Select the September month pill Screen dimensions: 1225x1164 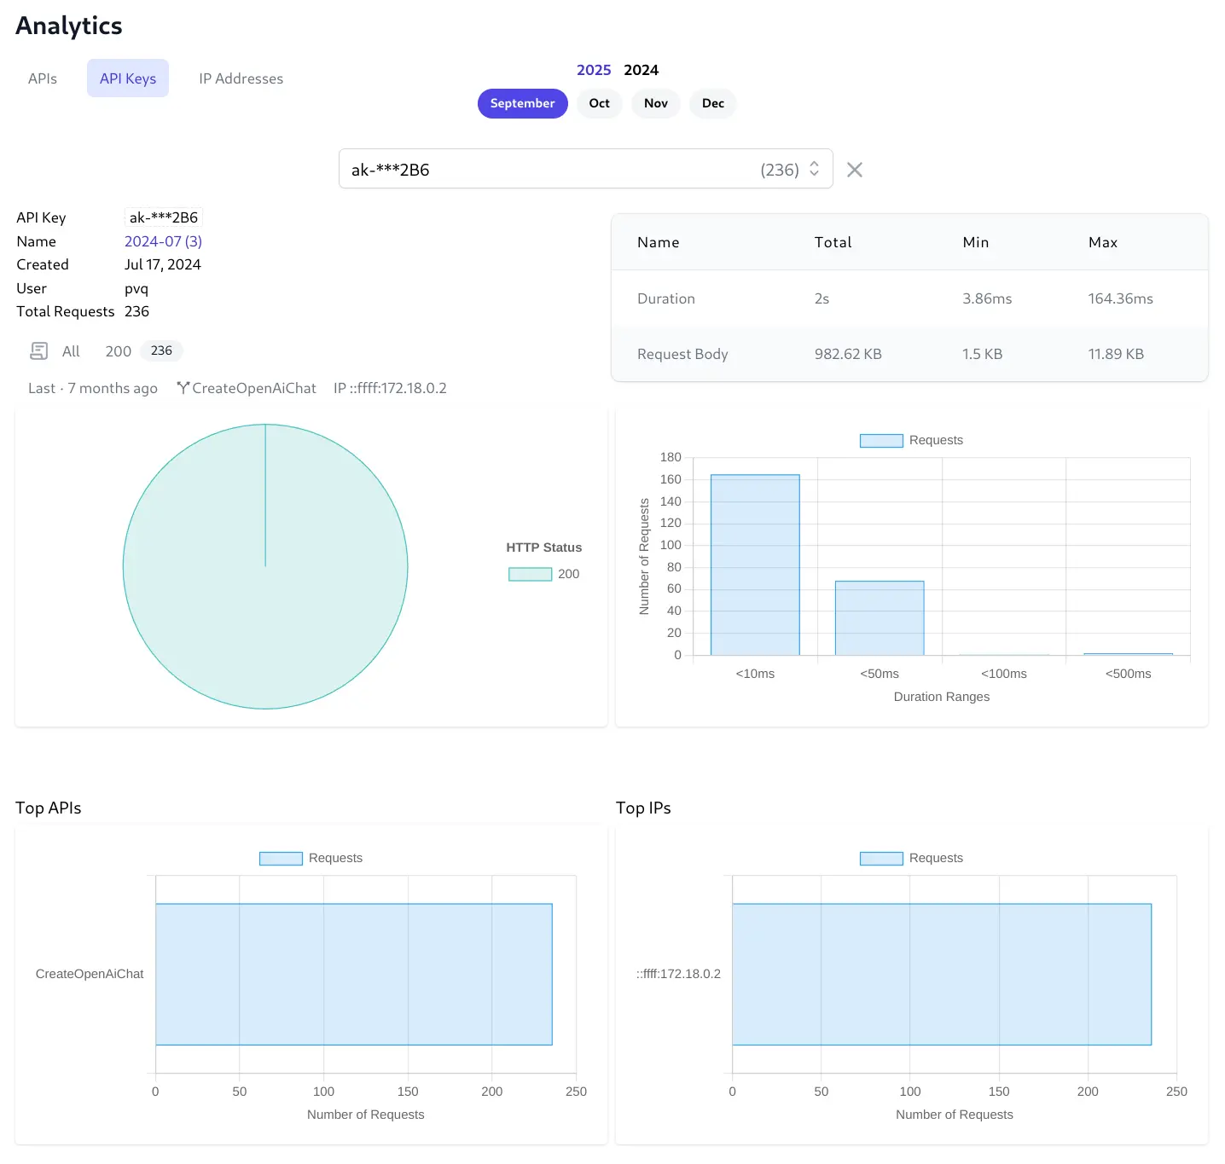(x=522, y=103)
